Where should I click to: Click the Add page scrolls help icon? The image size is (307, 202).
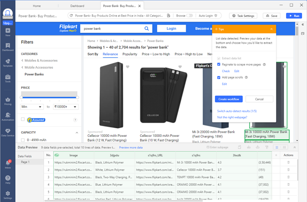point(246,77)
